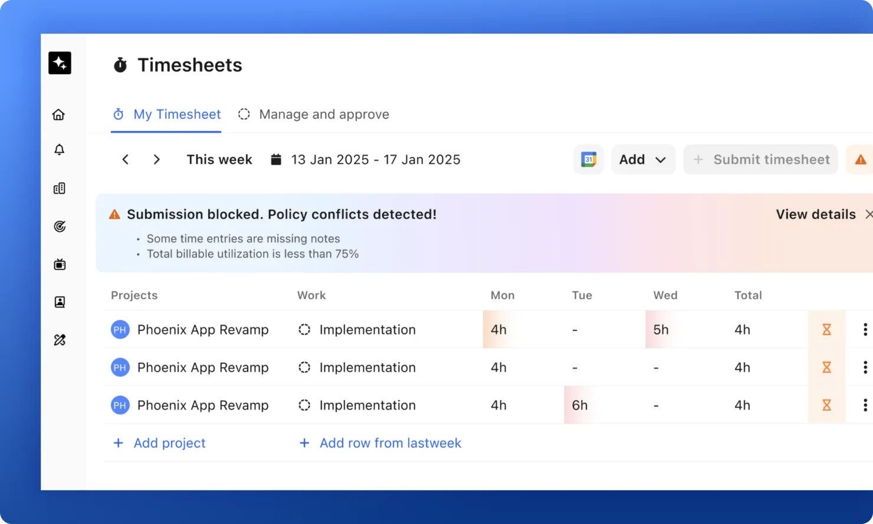Click the stopwatch icon beside Timesheets title
The width and height of the screenshot is (873, 524).
(120, 65)
